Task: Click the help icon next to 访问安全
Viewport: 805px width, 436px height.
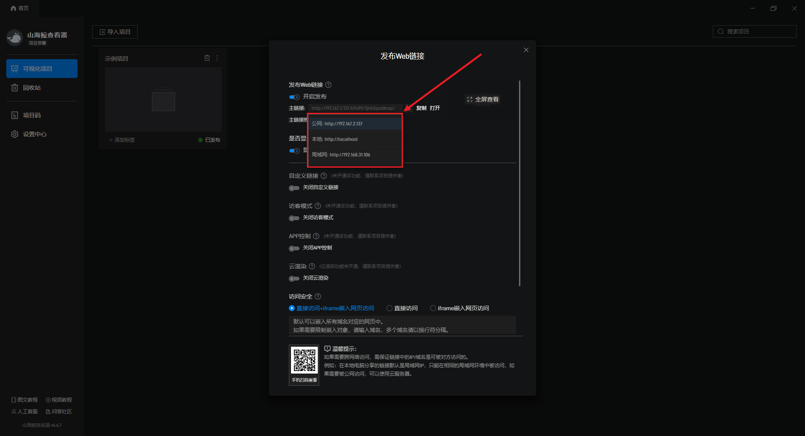Action: coord(318,296)
